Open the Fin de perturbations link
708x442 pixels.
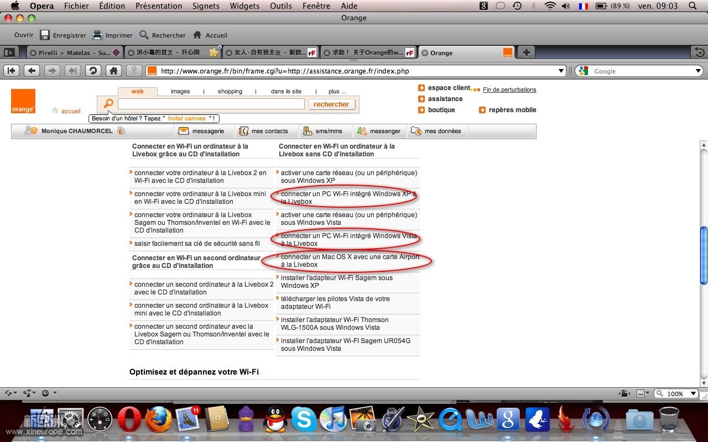pyautogui.click(x=509, y=90)
